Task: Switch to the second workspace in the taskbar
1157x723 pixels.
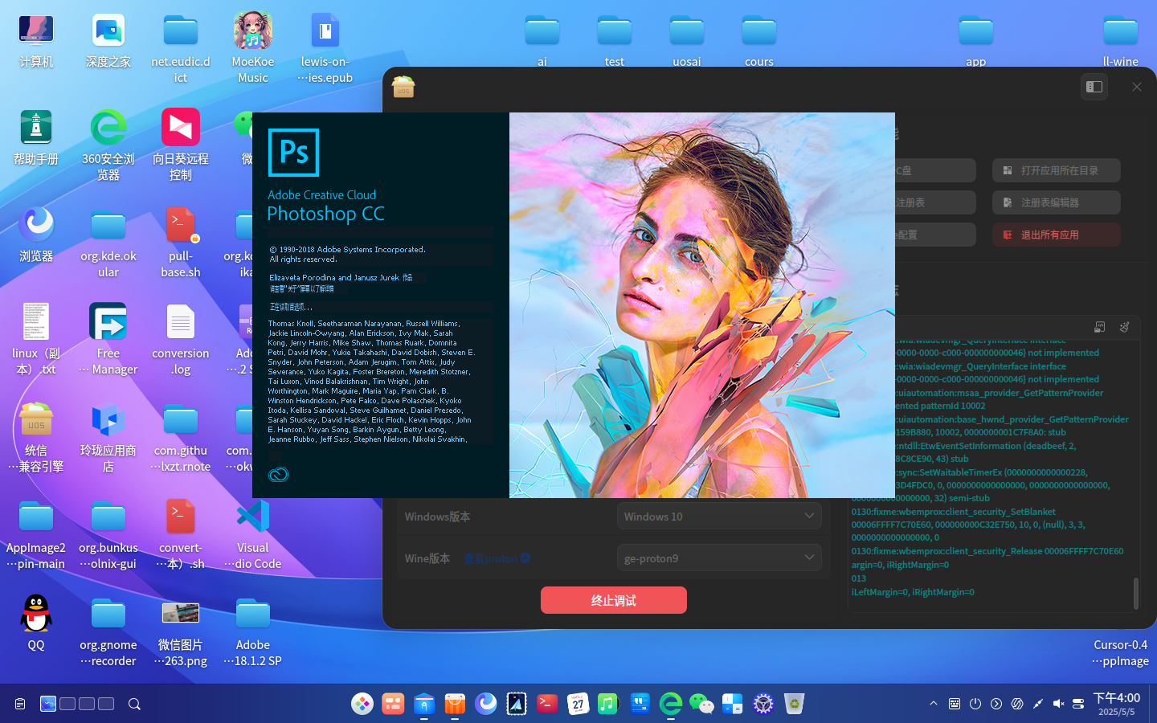Action: click(x=67, y=704)
